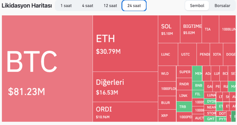Select the 1 saat time range tab
Image resolution: width=237 pixels, height=125 pixels.
coord(66,6)
